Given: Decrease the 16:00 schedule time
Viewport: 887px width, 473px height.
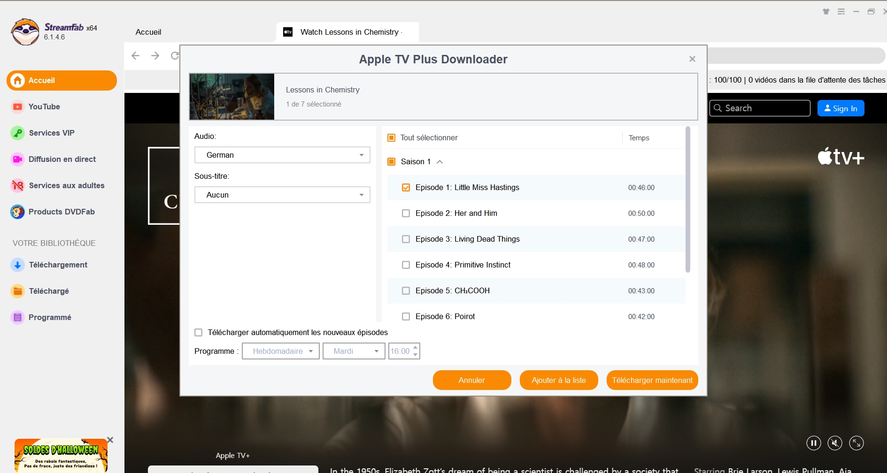Looking at the screenshot, I should 416,355.
